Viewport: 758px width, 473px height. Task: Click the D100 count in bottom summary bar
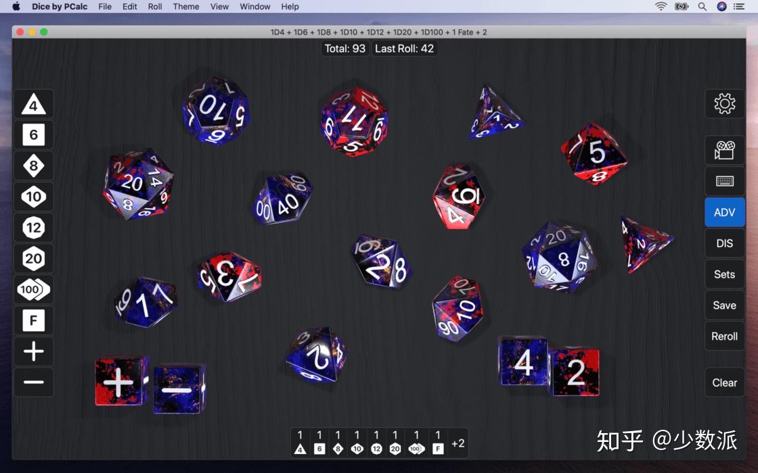click(416, 443)
